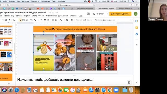
Task: Check the cloud save status icon
Action: (57, 13)
